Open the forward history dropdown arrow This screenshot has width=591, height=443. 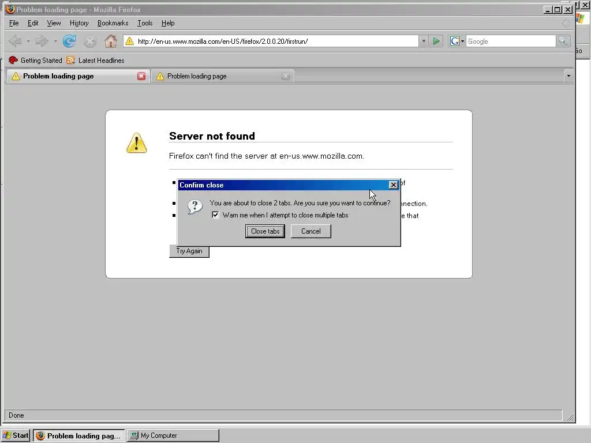coord(55,41)
